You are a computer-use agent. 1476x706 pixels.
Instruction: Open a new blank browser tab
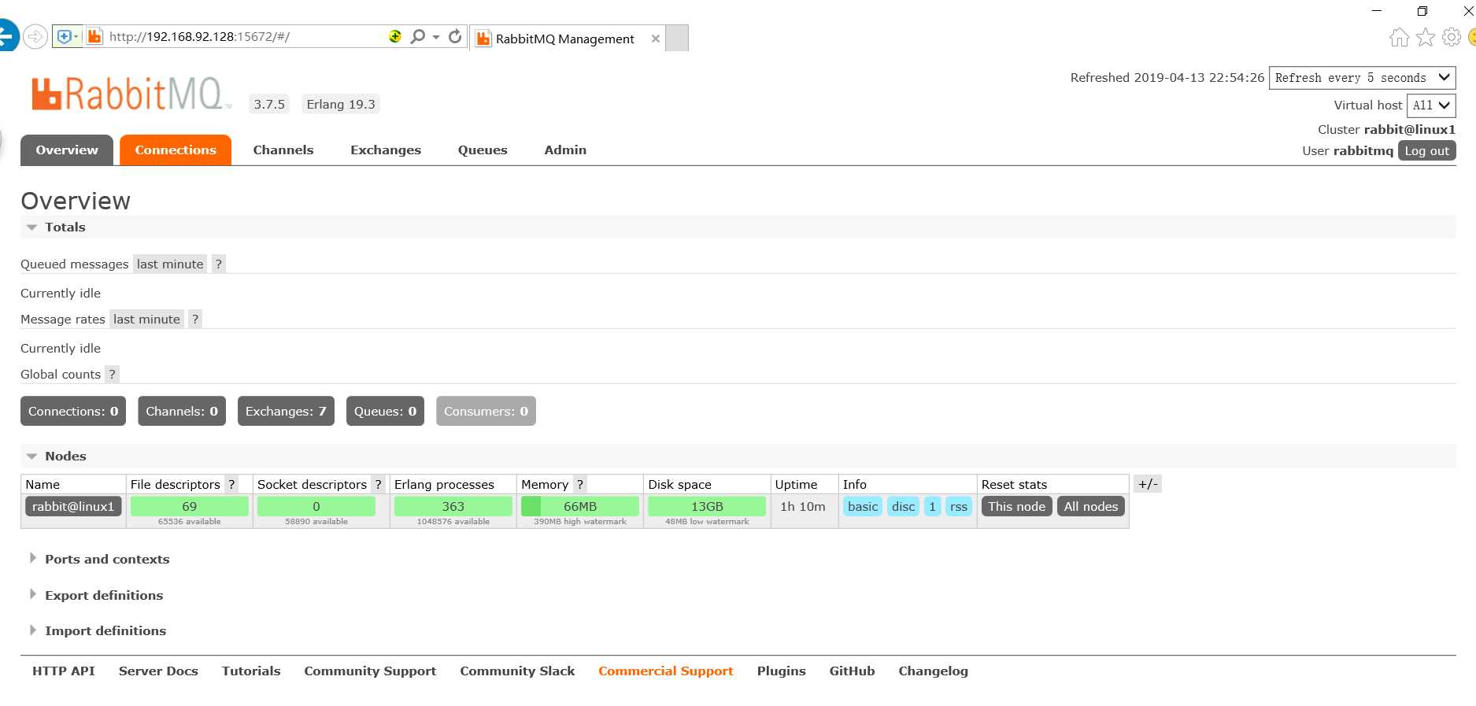click(x=677, y=38)
